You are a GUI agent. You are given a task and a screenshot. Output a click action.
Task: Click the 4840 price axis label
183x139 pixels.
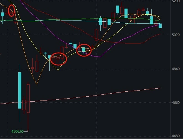(176, 69)
